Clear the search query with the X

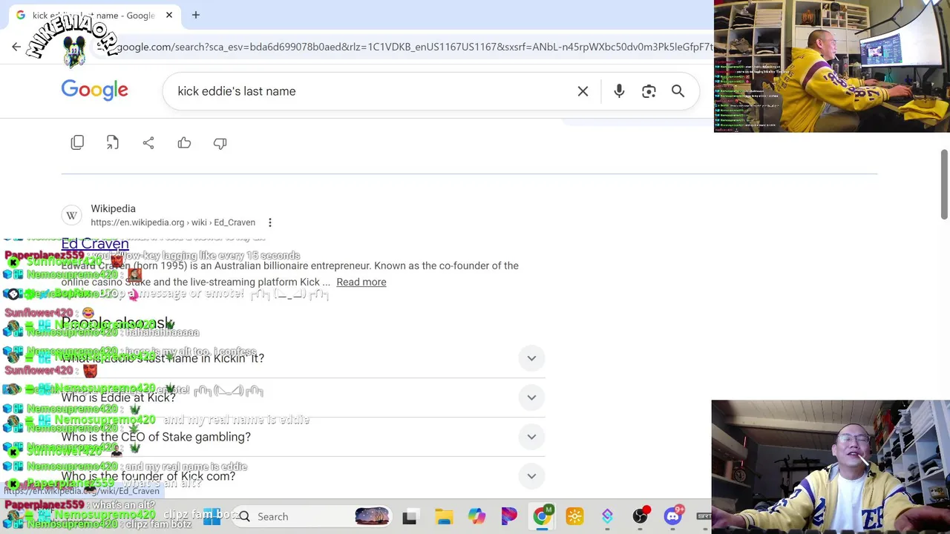pos(583,91)
